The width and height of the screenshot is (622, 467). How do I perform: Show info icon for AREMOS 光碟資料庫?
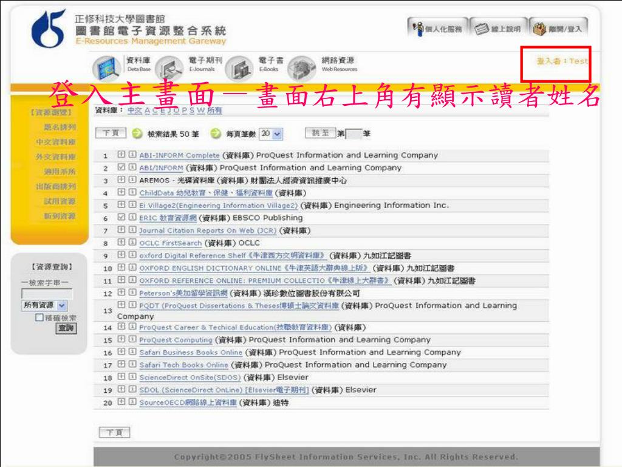coord(132,179)
